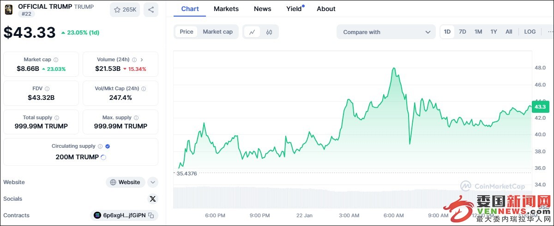Click the 200M TRUMP circulating supply value

point(77,157)
